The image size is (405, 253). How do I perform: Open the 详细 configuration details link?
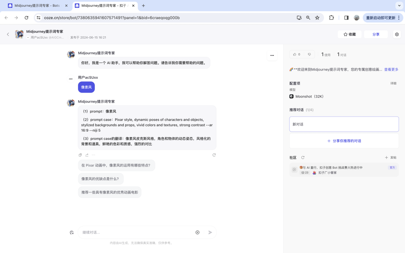(393, 83)
